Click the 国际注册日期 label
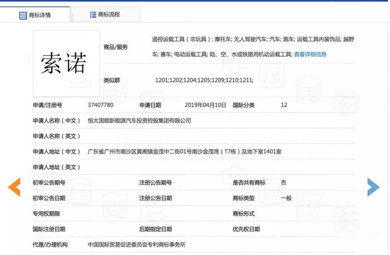 click(49, 229)
